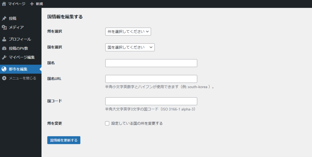Image resolution: width=312 pixels, height=157 pixels.
Task: Click the dashboard gauge icon for 投稿のPV数
Action: [4, 48]
